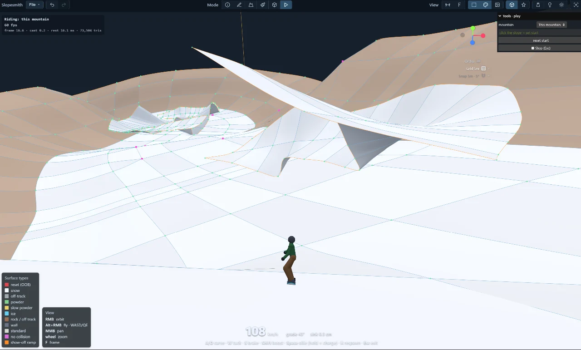
Task: Click the green Y axis gizmo handle
Action: (x=473, y=28)
